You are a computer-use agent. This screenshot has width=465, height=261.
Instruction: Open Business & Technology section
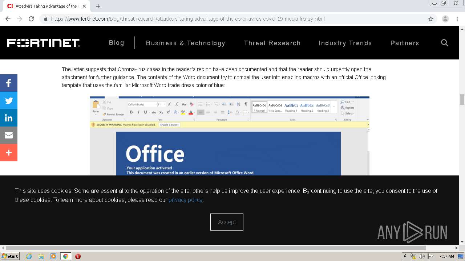point(186,43)
